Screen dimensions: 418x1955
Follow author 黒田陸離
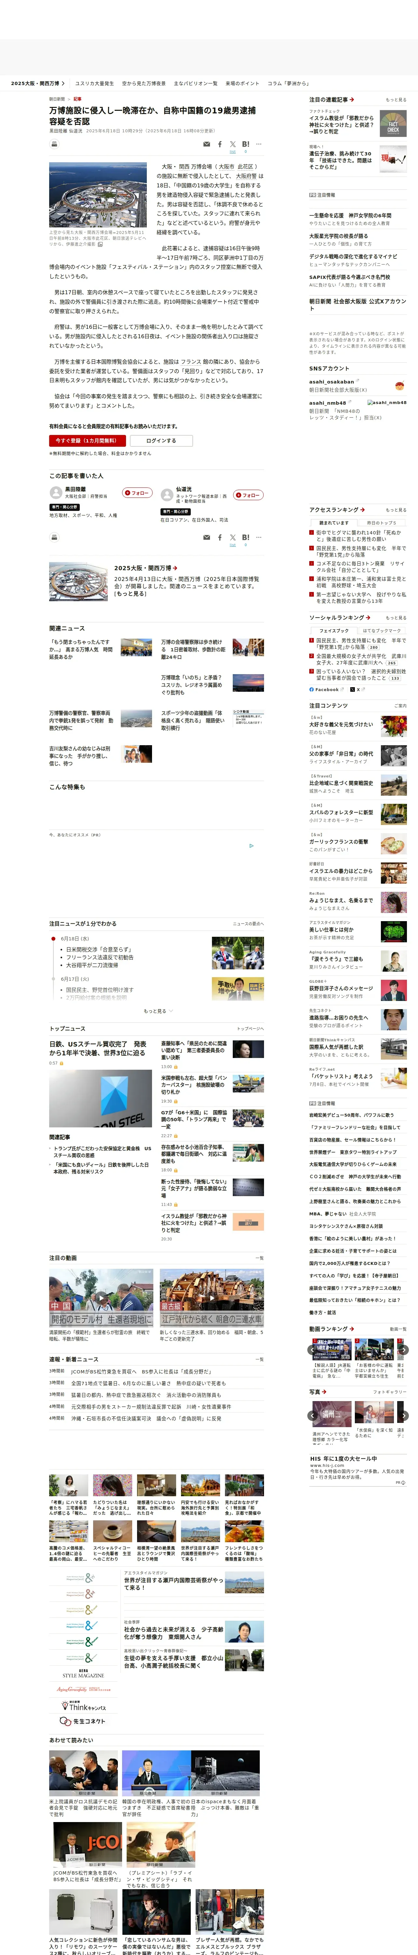138,493
